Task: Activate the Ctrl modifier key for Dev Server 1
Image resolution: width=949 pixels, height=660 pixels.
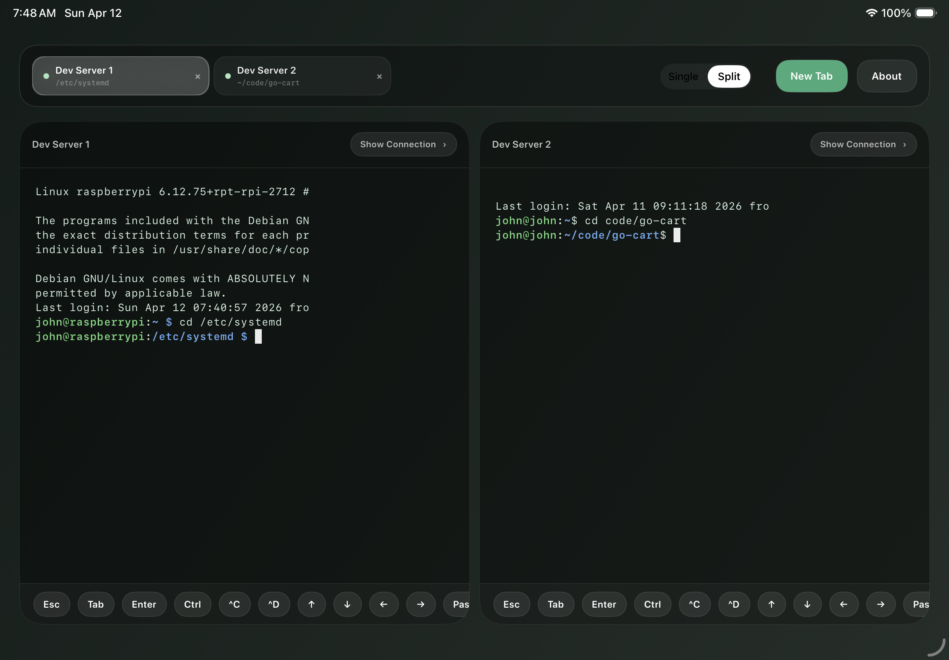Action: [193, 604]
